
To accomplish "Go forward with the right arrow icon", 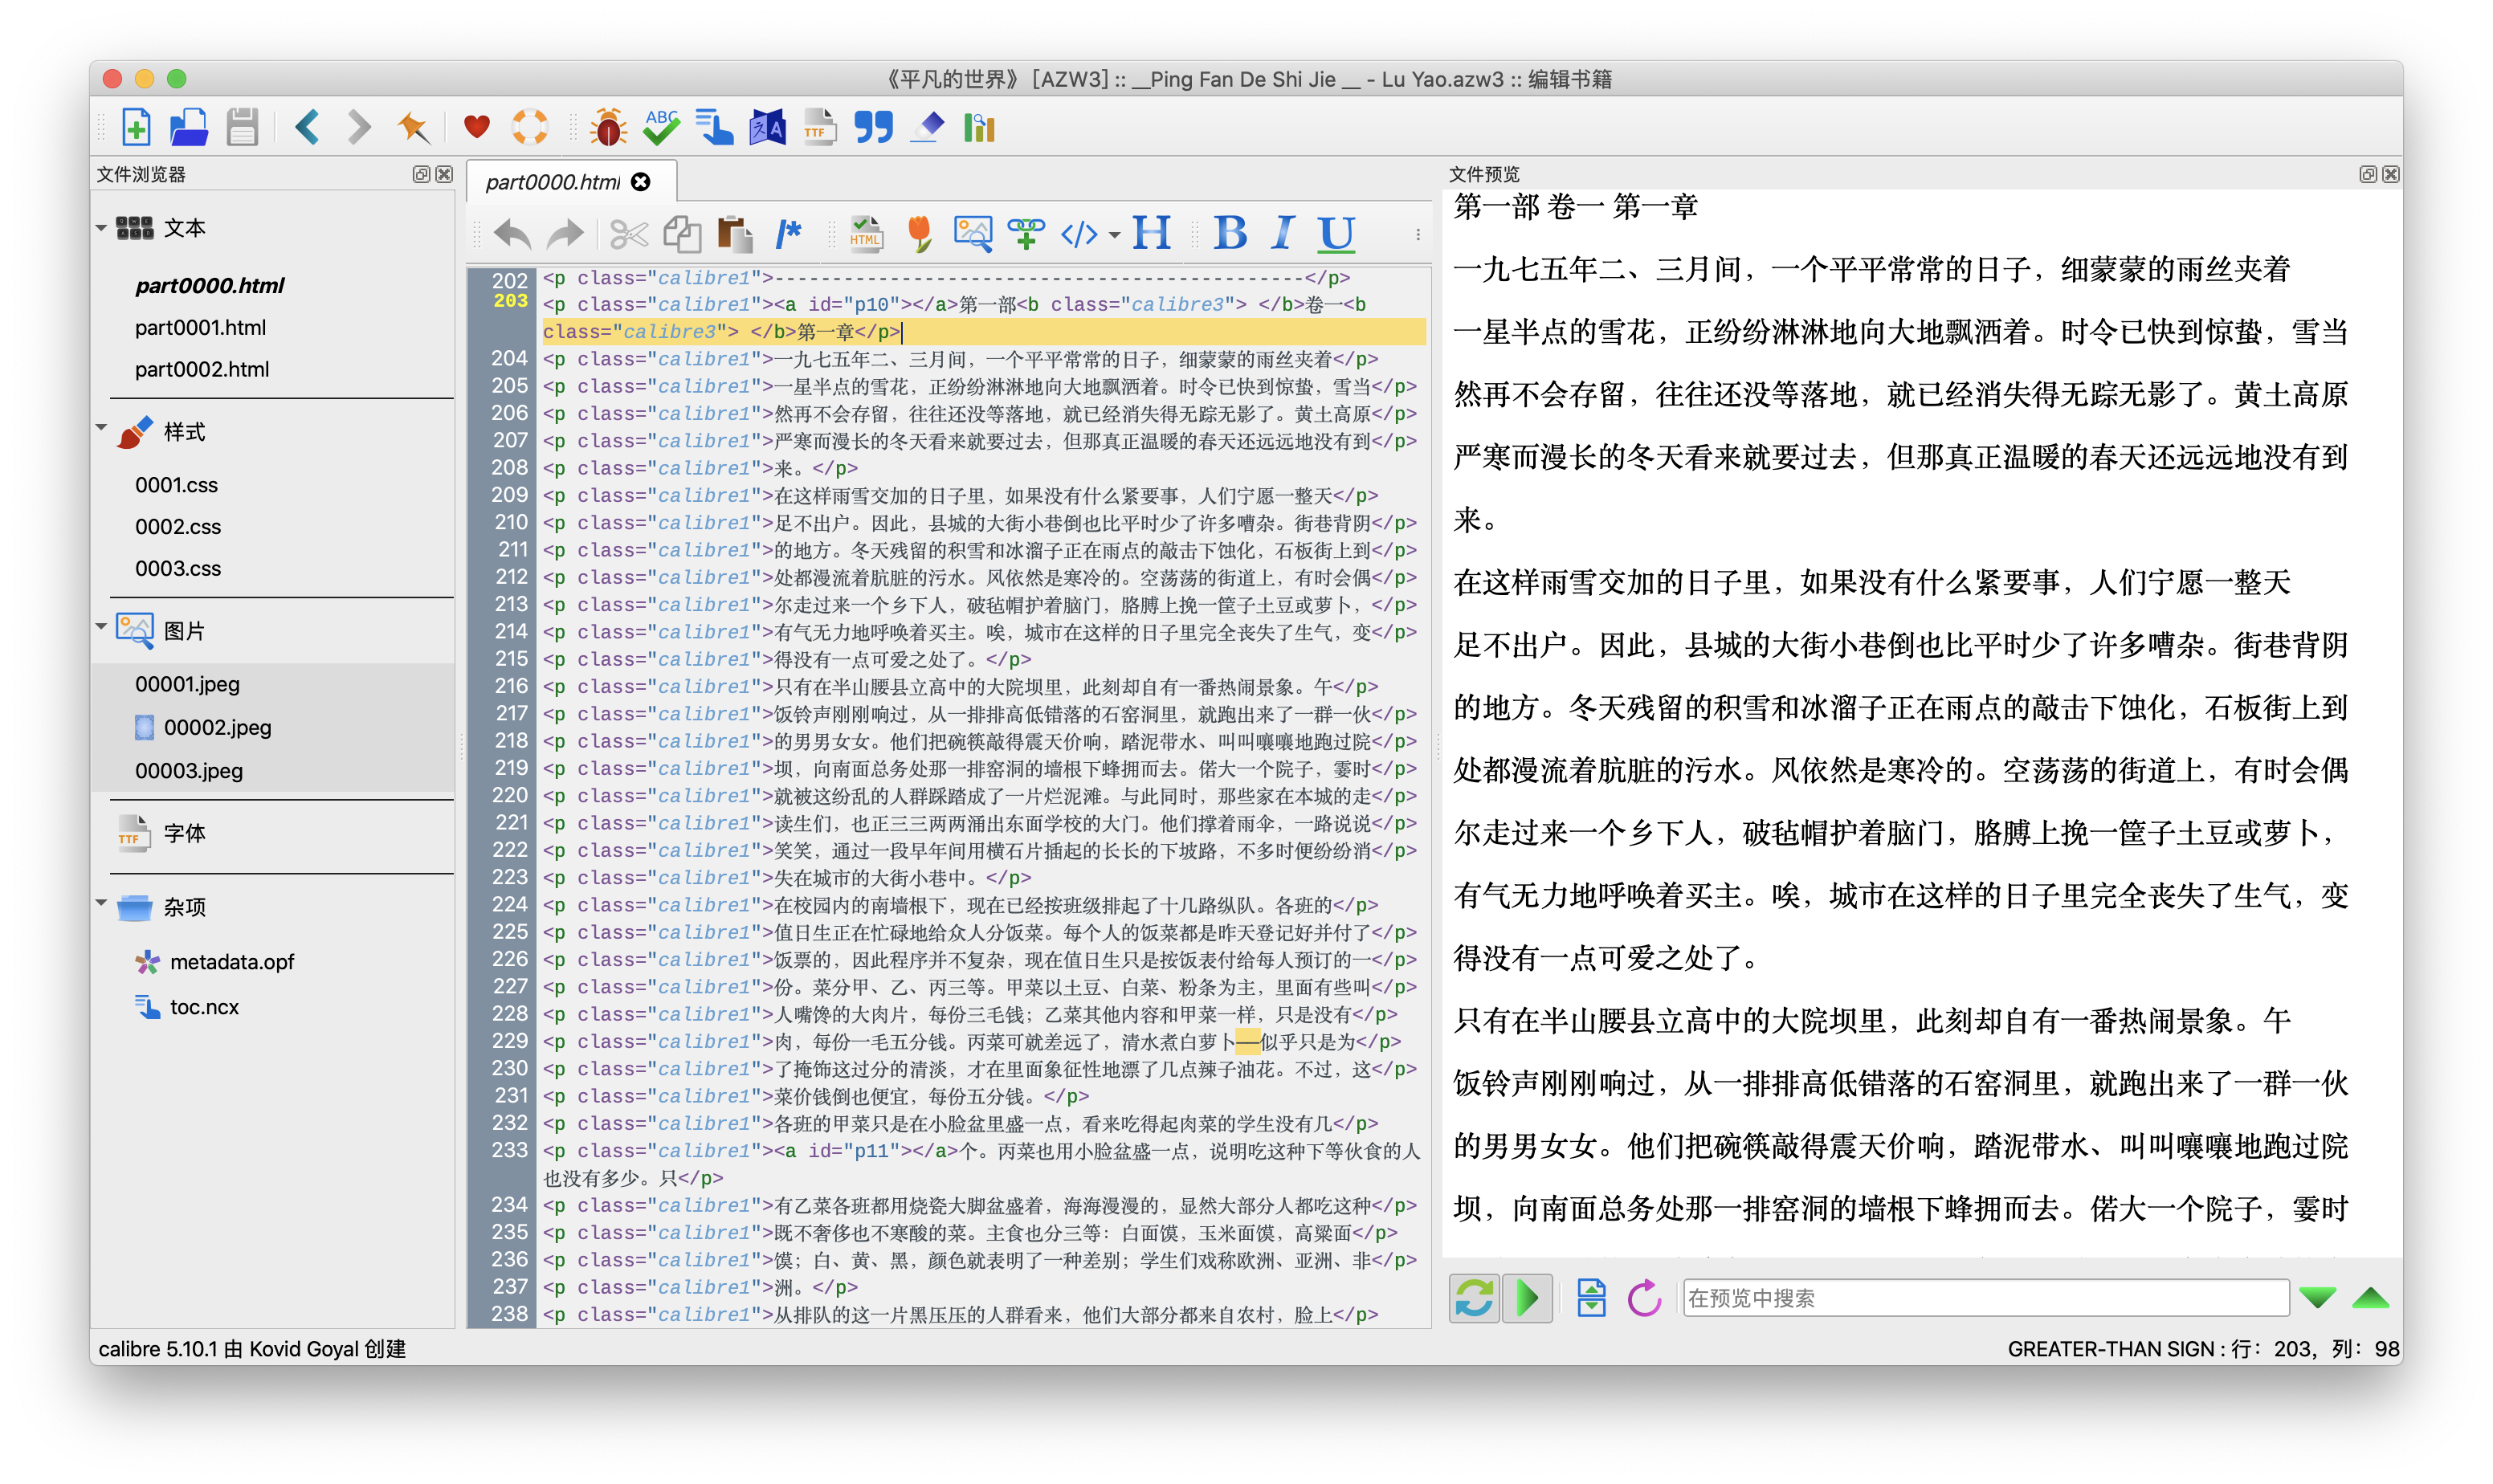I will click(x=359, y=127).
